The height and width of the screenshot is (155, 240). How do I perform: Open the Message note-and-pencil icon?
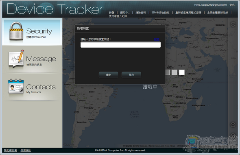[x=16, y=59]
